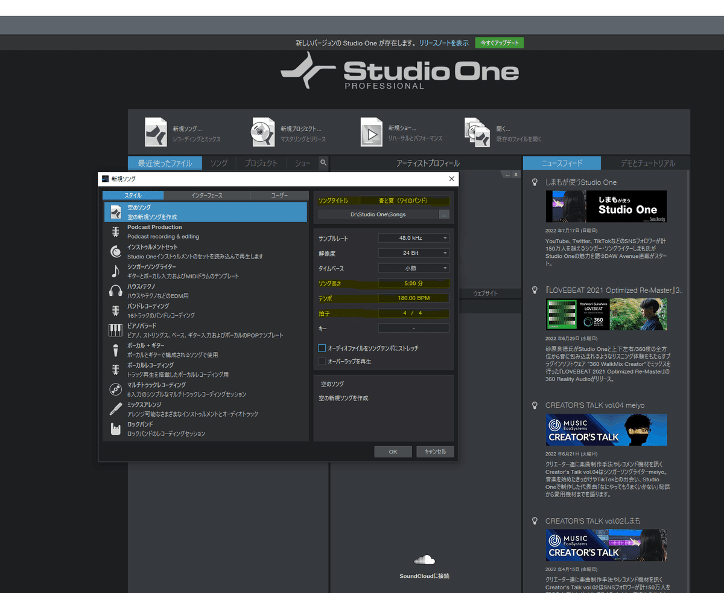This screenshot has width=724, height=593.
Task: Open the LOVEBEAT news thumbnail
Action: (606, 315)
